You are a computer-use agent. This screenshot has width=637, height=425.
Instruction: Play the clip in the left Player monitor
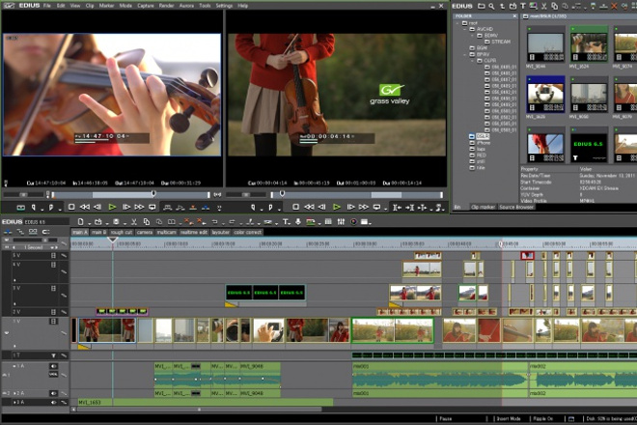(x=112, y=207)
